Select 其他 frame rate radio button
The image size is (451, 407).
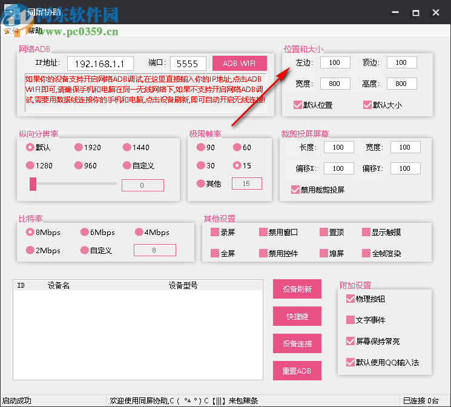[201, 184]
